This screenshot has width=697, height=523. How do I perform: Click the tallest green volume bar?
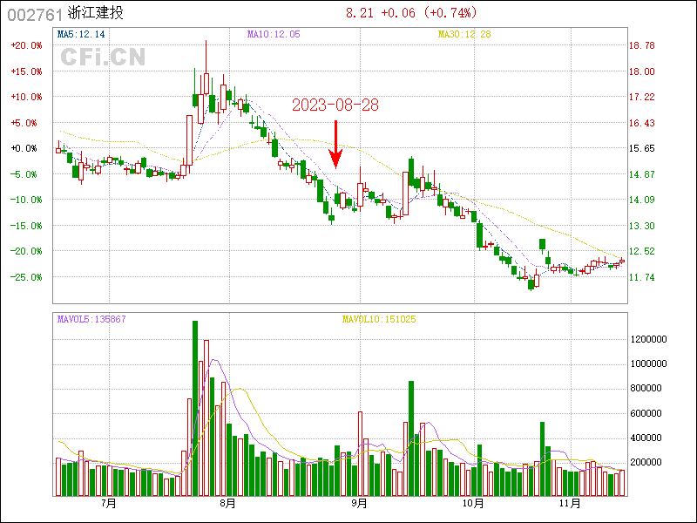coord(195,408)
